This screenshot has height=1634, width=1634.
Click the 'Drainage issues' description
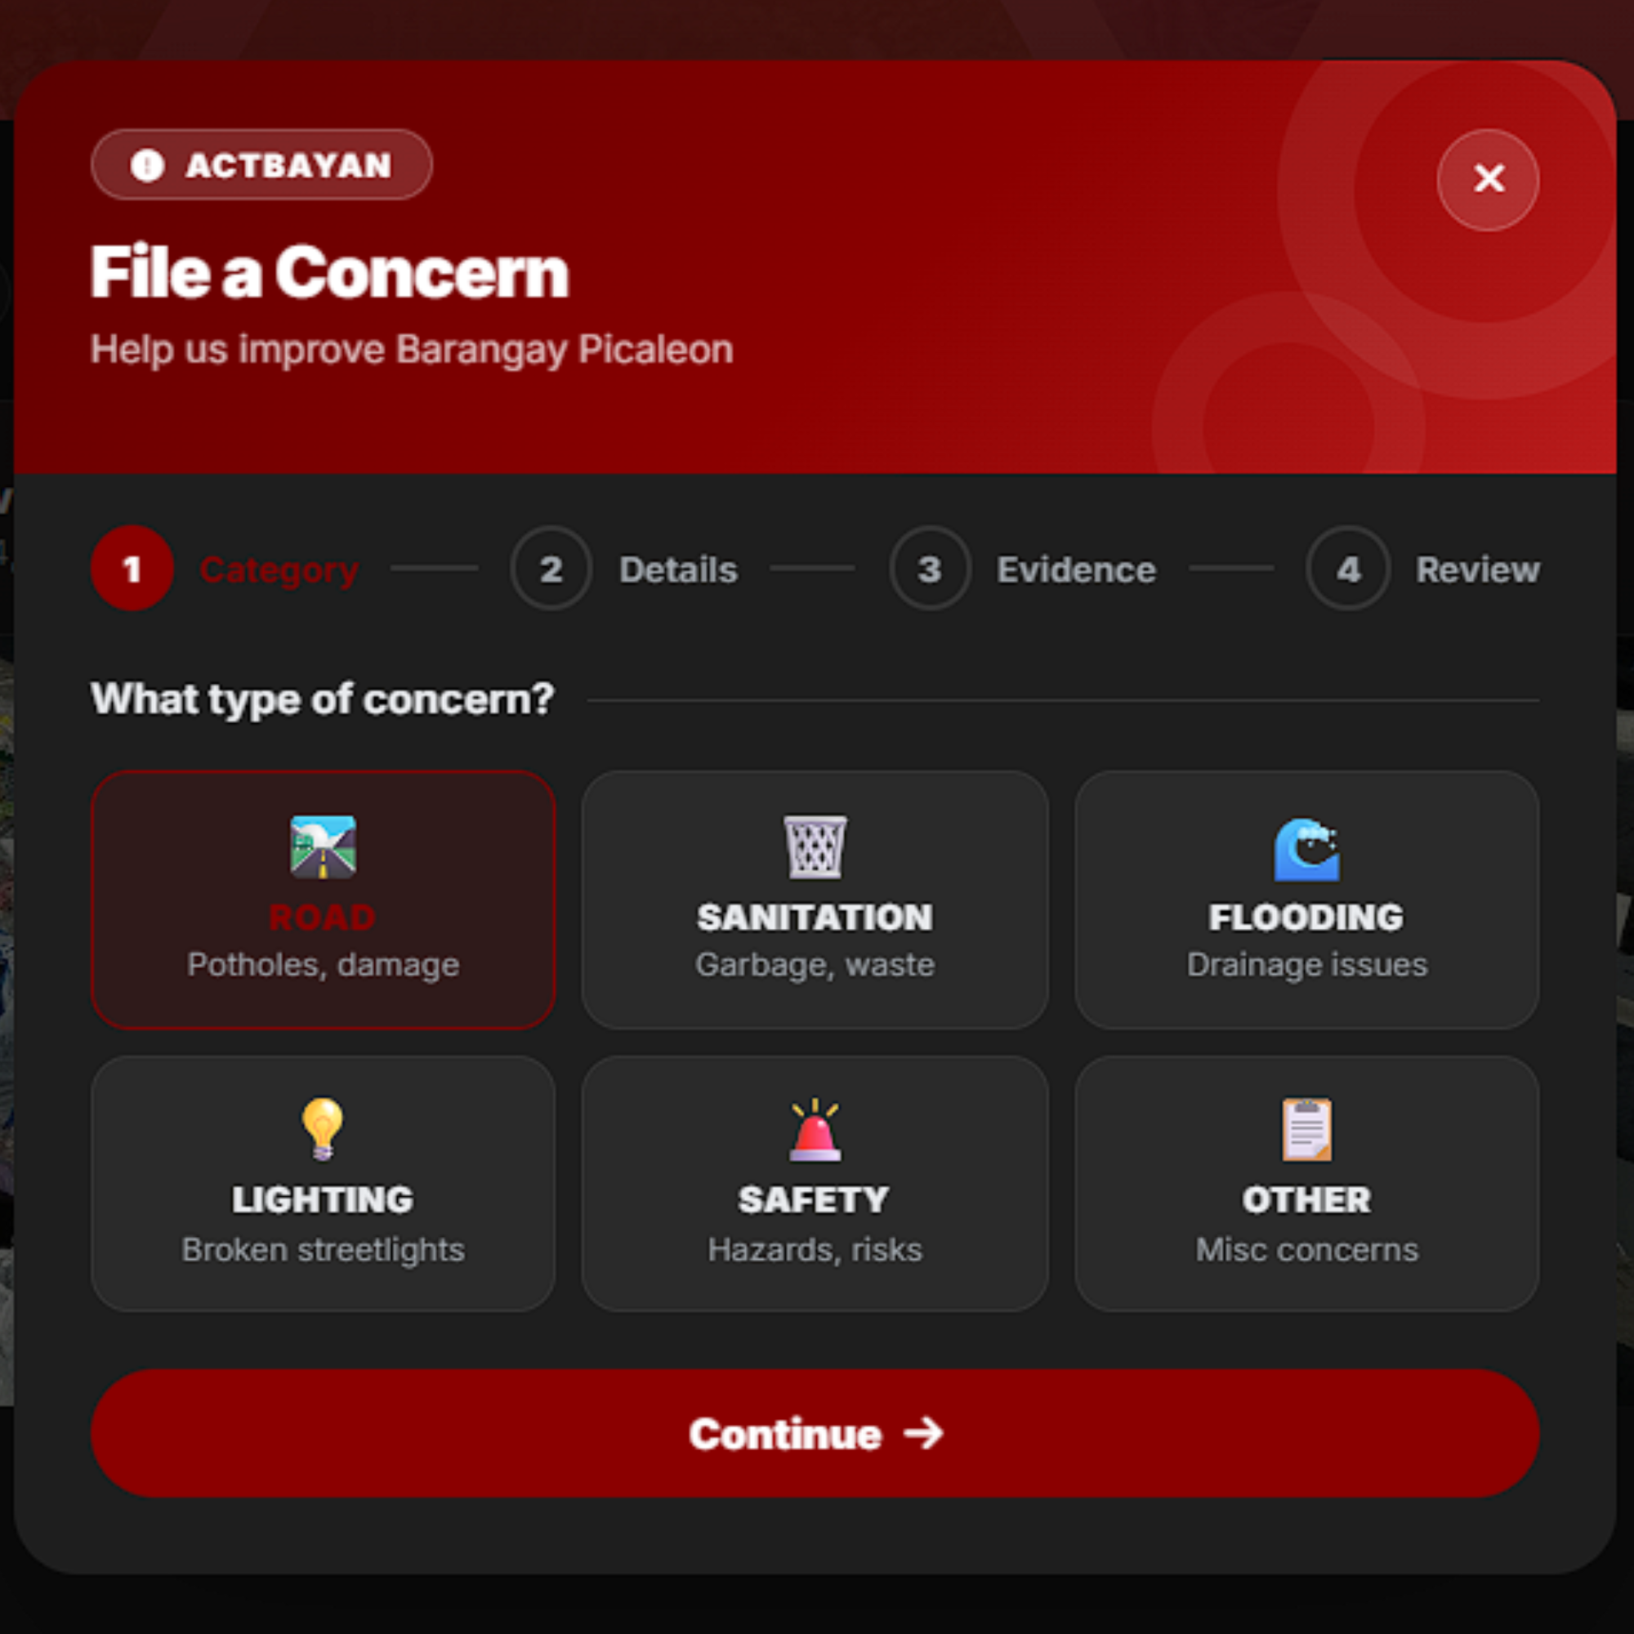click(x=1306, y=965)
